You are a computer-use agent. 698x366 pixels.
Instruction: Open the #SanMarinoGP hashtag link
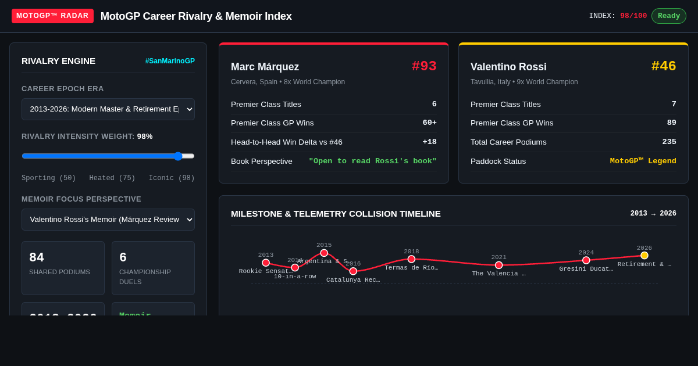[x=170, y=61]
